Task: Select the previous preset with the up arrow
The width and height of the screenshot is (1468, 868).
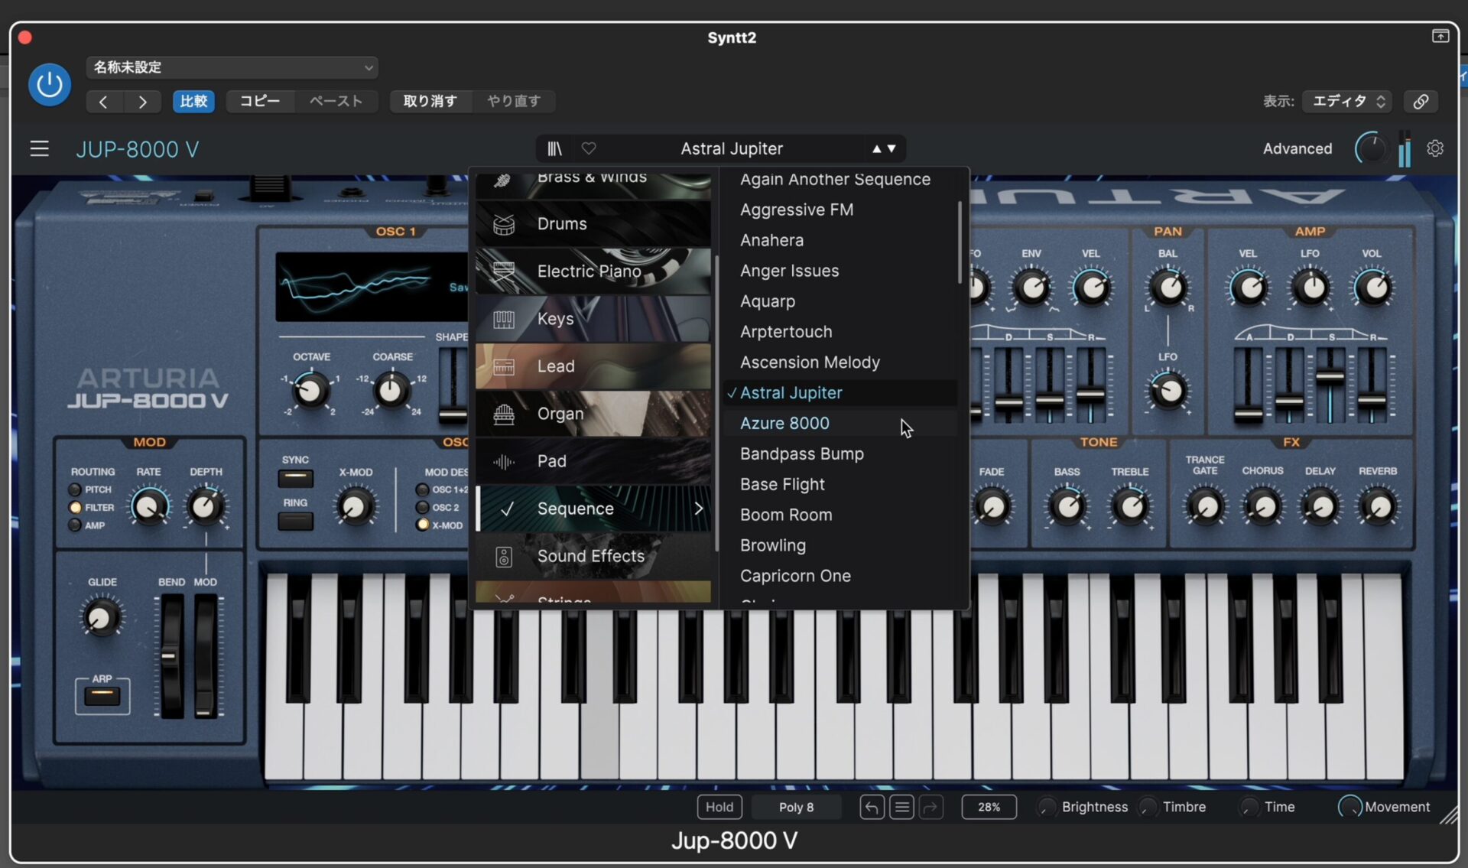Action: click(876, 148)
